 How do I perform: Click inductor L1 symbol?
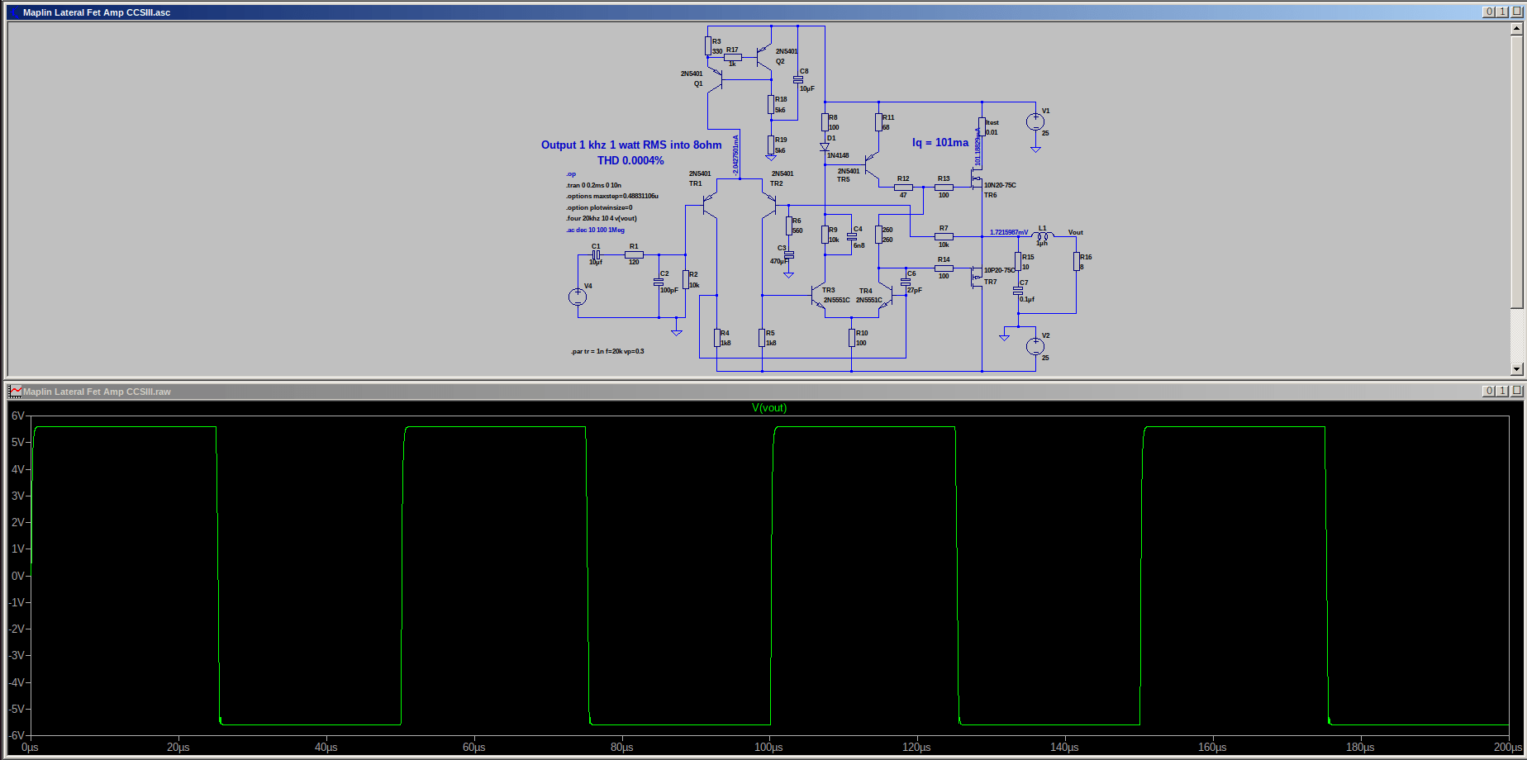pos(1042,236)
